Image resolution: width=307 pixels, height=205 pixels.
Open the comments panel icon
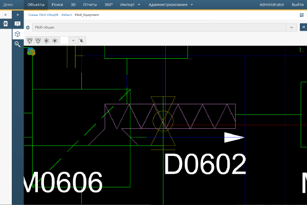[x=18, y=24]
